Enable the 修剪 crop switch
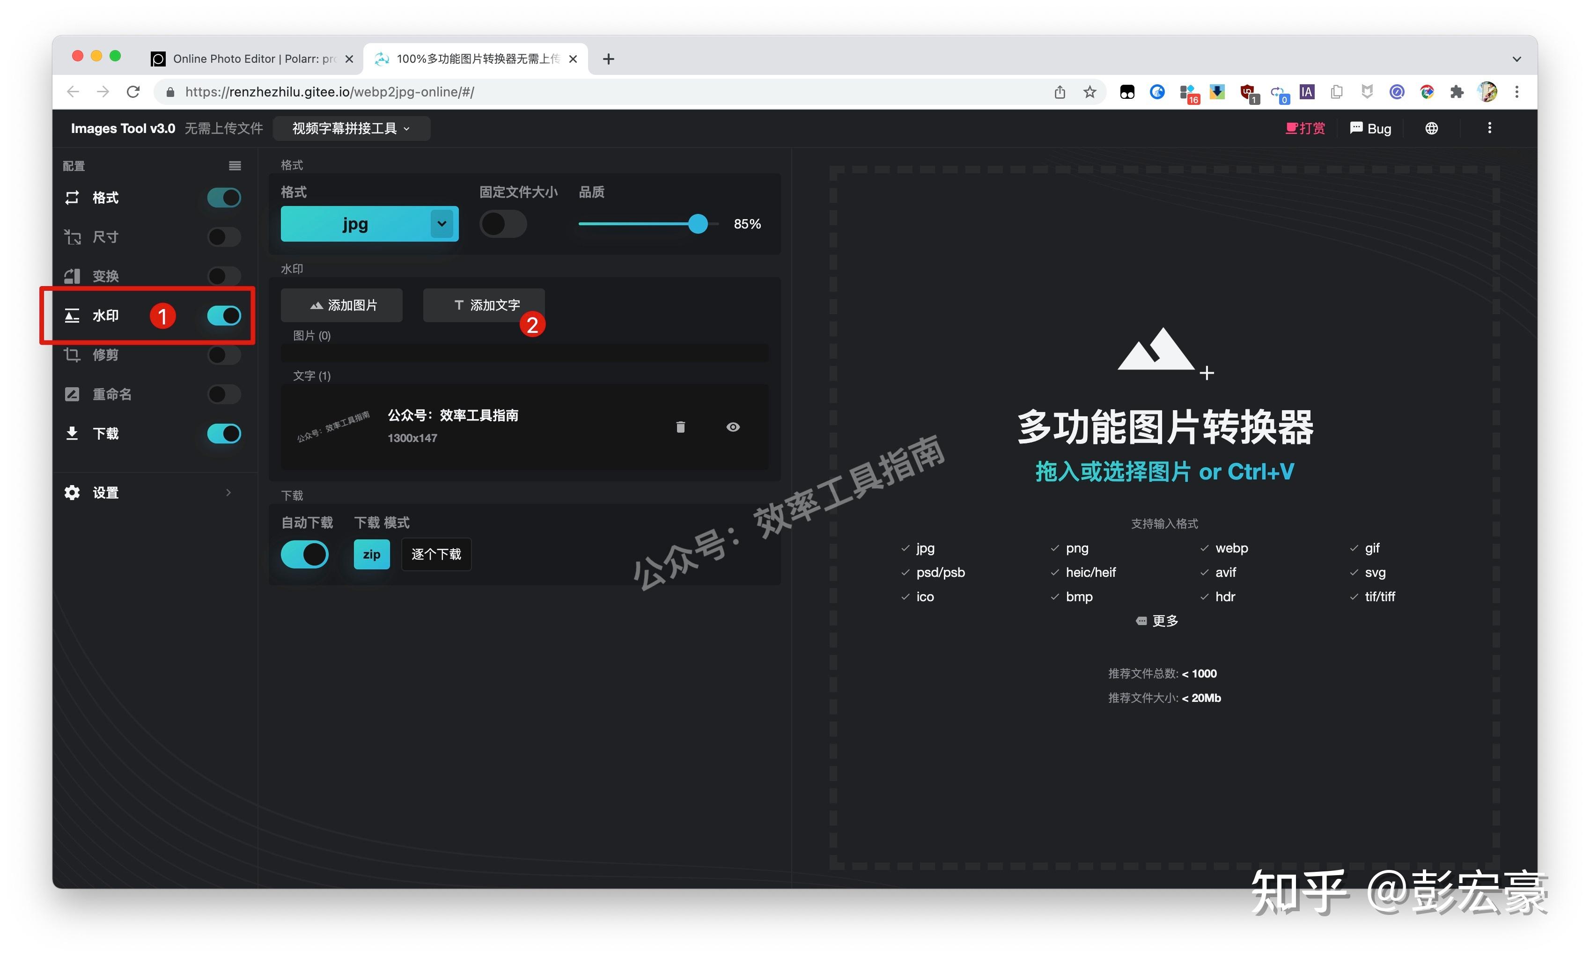 pyautogui.click(x=223, y=355)
